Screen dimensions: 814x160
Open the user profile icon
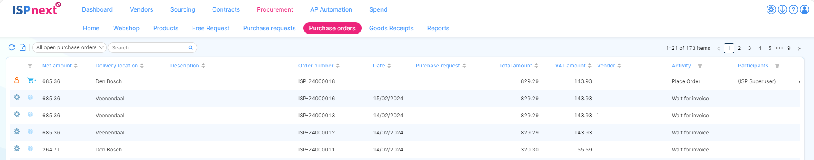805,9
